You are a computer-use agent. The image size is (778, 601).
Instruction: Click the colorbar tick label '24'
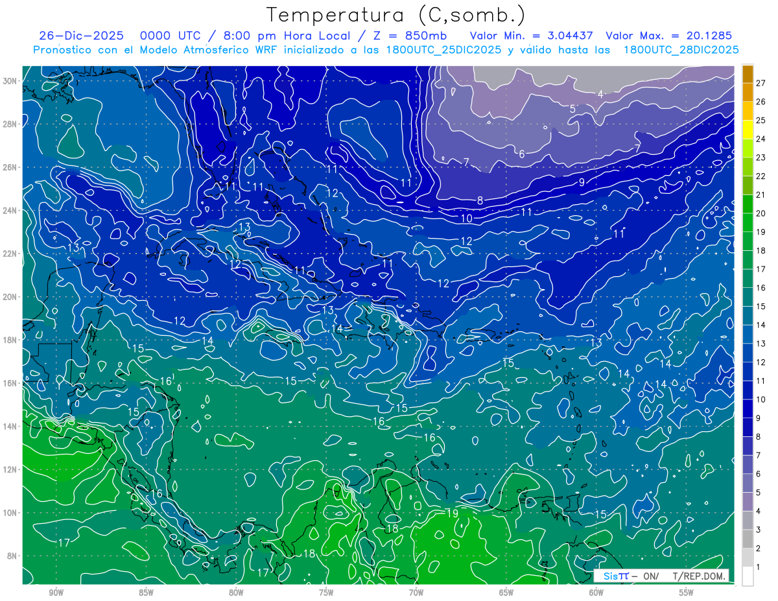point(760,139)
